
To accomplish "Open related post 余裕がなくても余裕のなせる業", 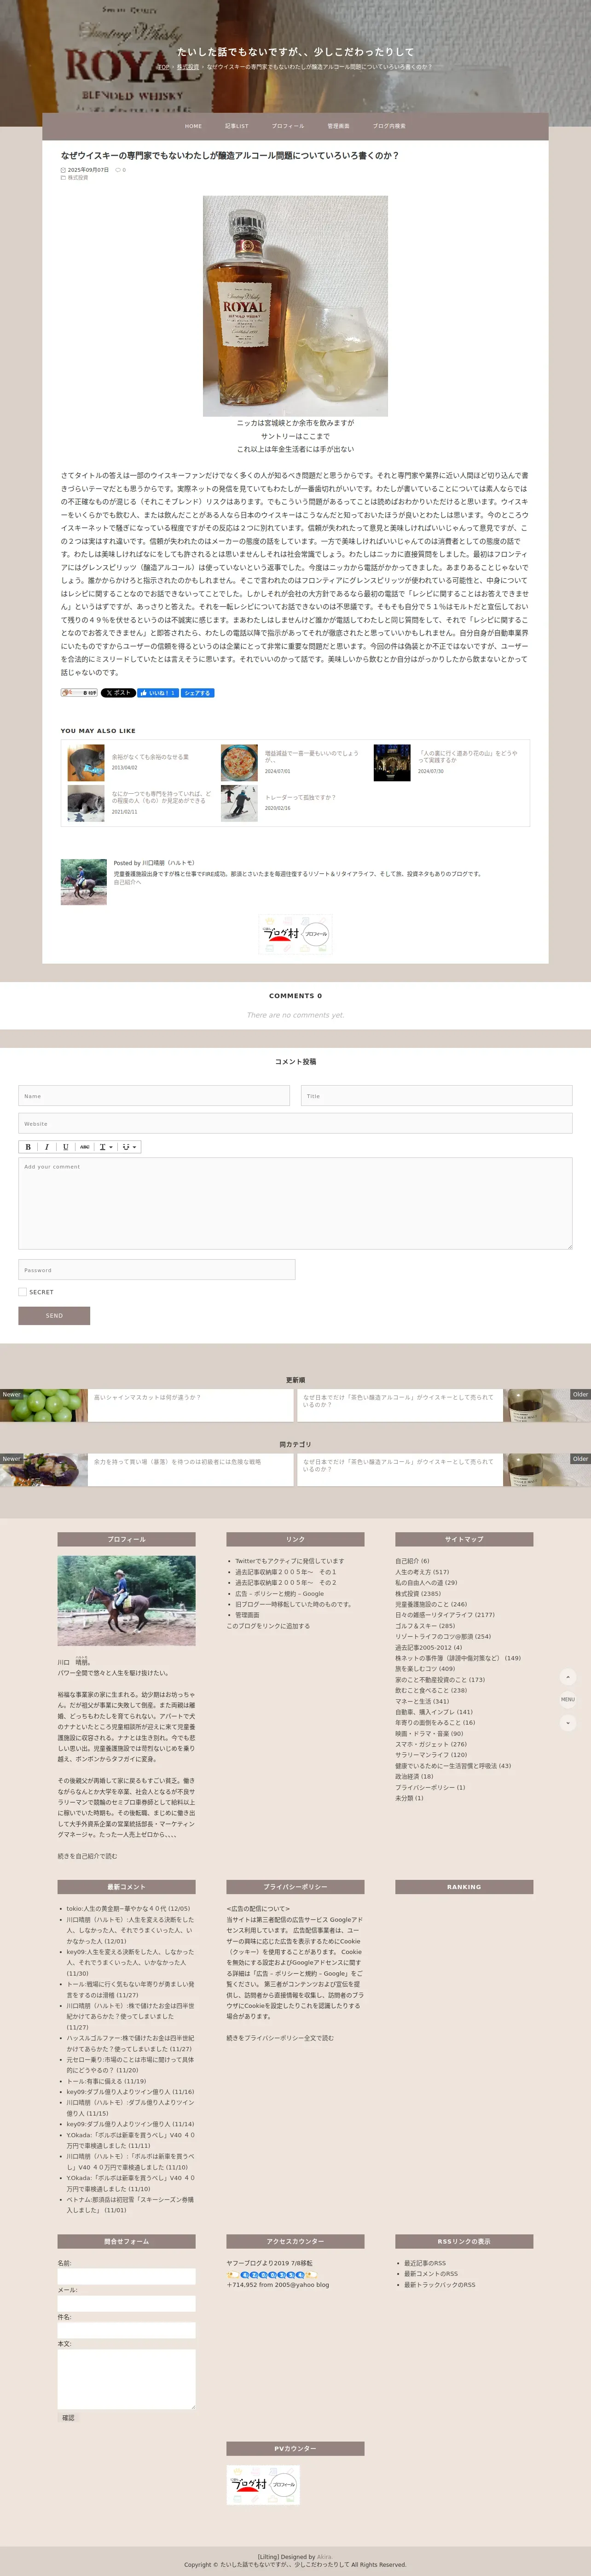I will pos(150,757).
